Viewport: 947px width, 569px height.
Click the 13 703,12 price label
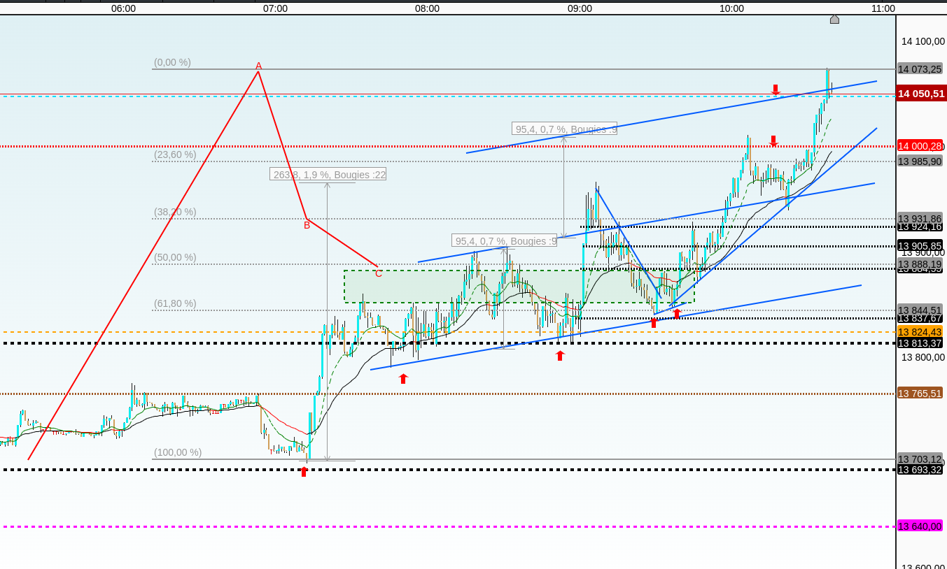(x=920, y=459)
